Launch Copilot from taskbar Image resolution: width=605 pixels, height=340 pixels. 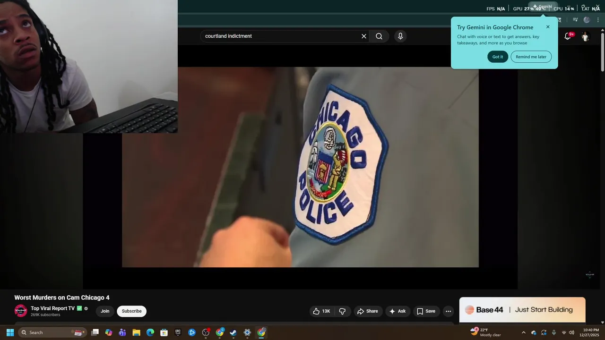pyautogui.click(x=109, y=332)
